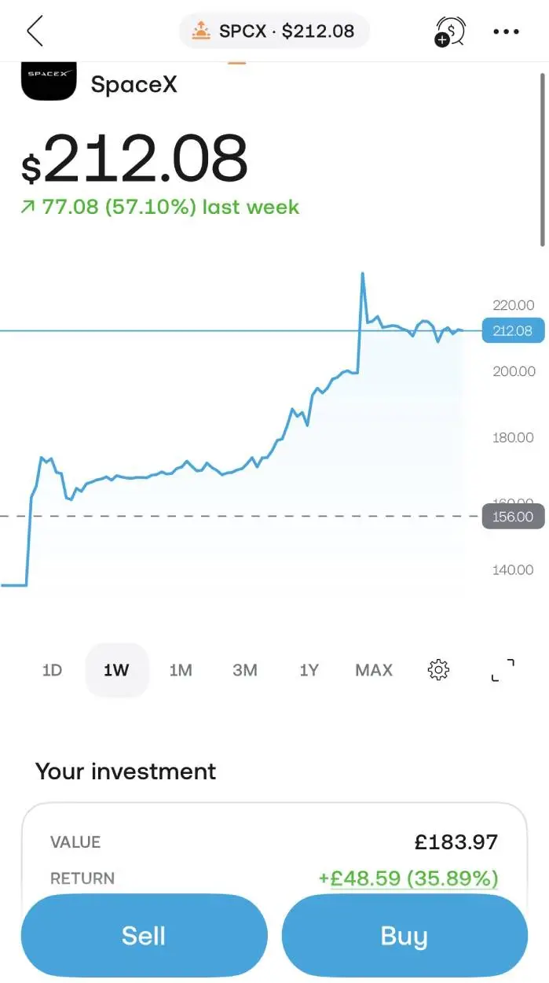549x983 pixels.
Task: View the 1Y price history
Action: (x=309, y=670)
